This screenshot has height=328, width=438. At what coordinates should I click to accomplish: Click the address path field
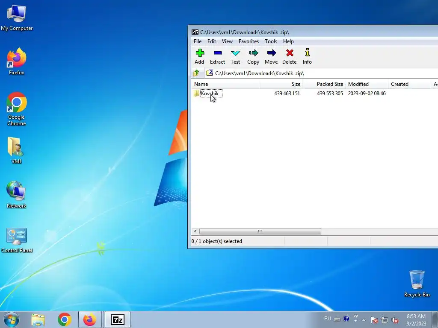[321, 73]
